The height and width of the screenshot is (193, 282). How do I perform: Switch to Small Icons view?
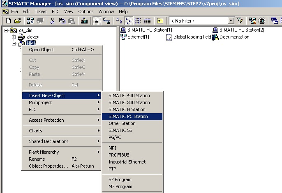click(129, 21)
